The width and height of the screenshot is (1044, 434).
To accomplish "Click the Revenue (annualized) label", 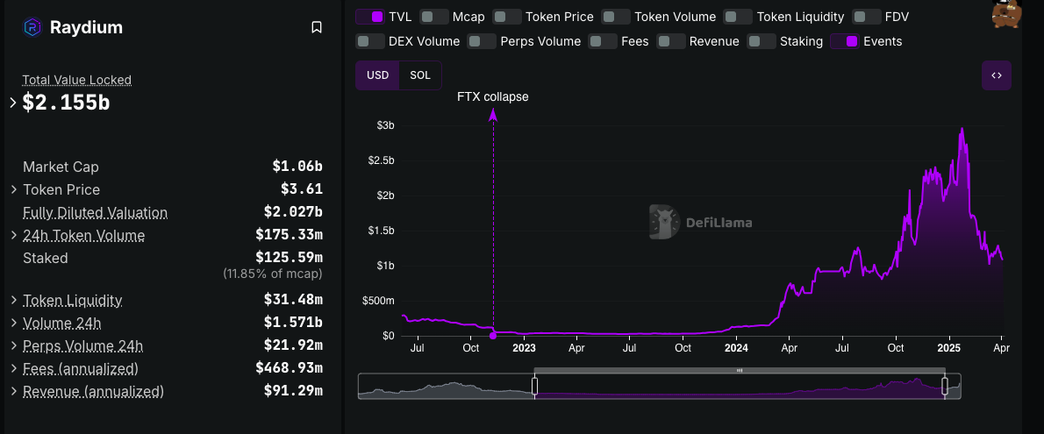I will (93, 391).
